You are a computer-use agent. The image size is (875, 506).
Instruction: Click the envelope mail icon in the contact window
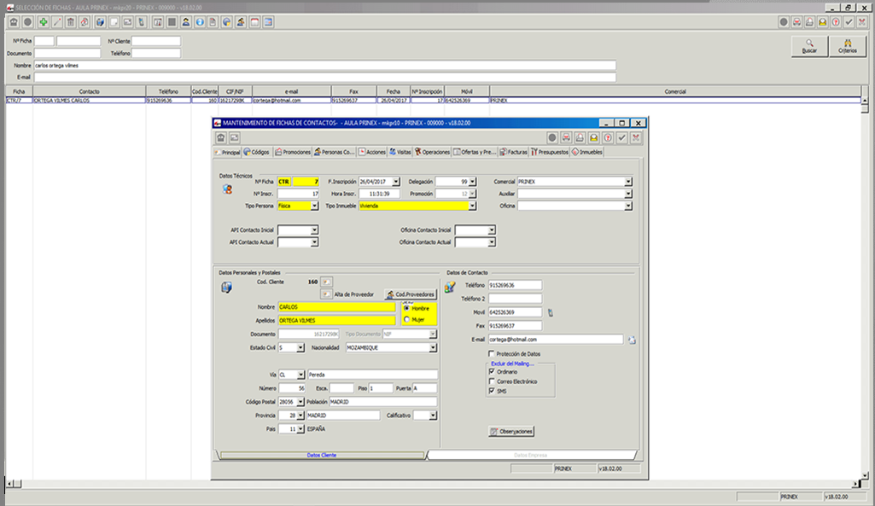point(595,137)
